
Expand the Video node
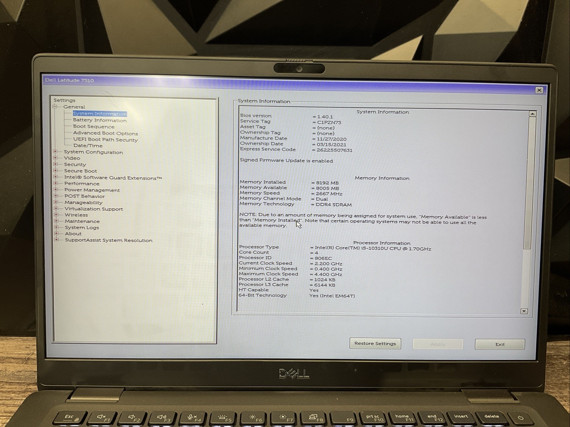click(x=55, y=158)
